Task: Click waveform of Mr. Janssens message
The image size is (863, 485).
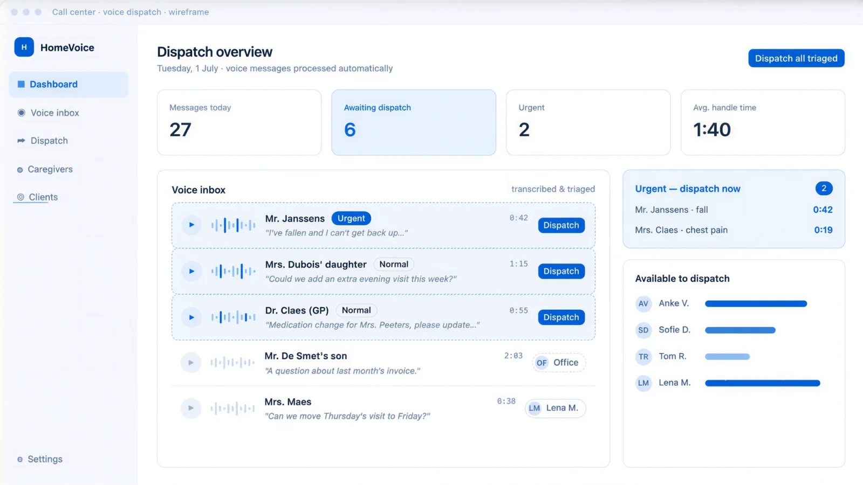Action: (x=233, y=225)
